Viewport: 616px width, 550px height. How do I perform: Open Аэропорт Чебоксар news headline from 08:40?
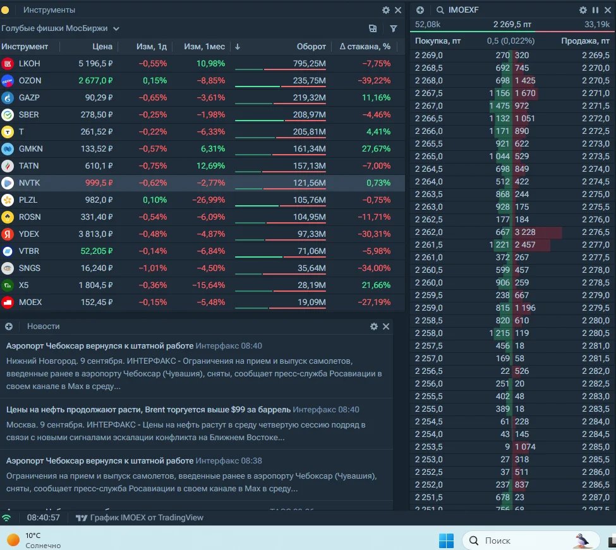(x=100, y=346)
